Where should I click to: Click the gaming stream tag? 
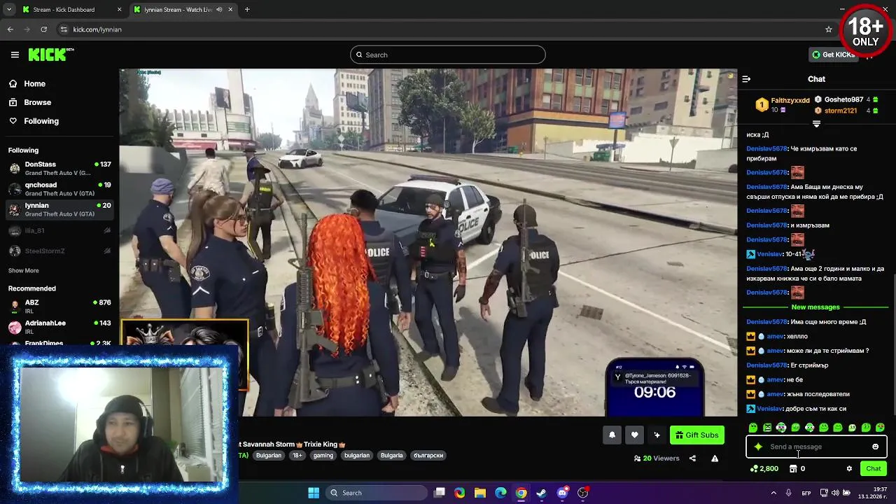tap(323, 455)
